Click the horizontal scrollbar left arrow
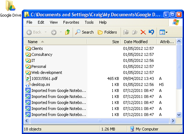 (x=27, y=121)
